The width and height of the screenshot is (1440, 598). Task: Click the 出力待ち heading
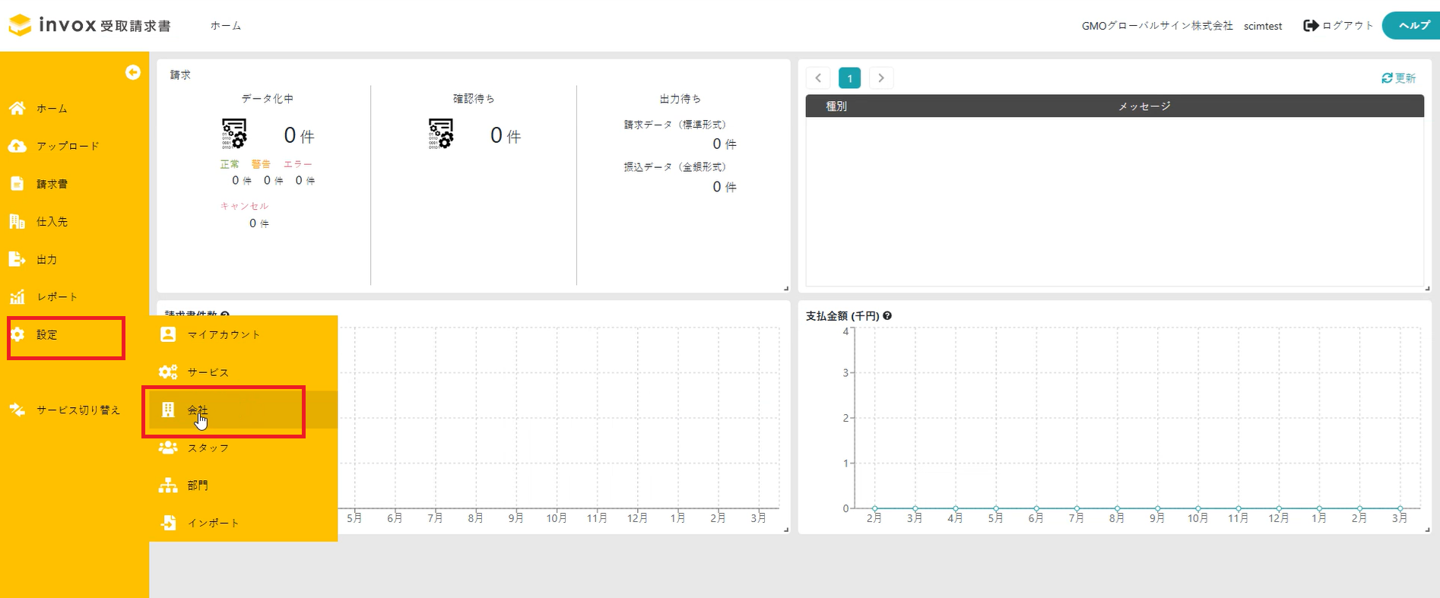(x=680, y=99)
